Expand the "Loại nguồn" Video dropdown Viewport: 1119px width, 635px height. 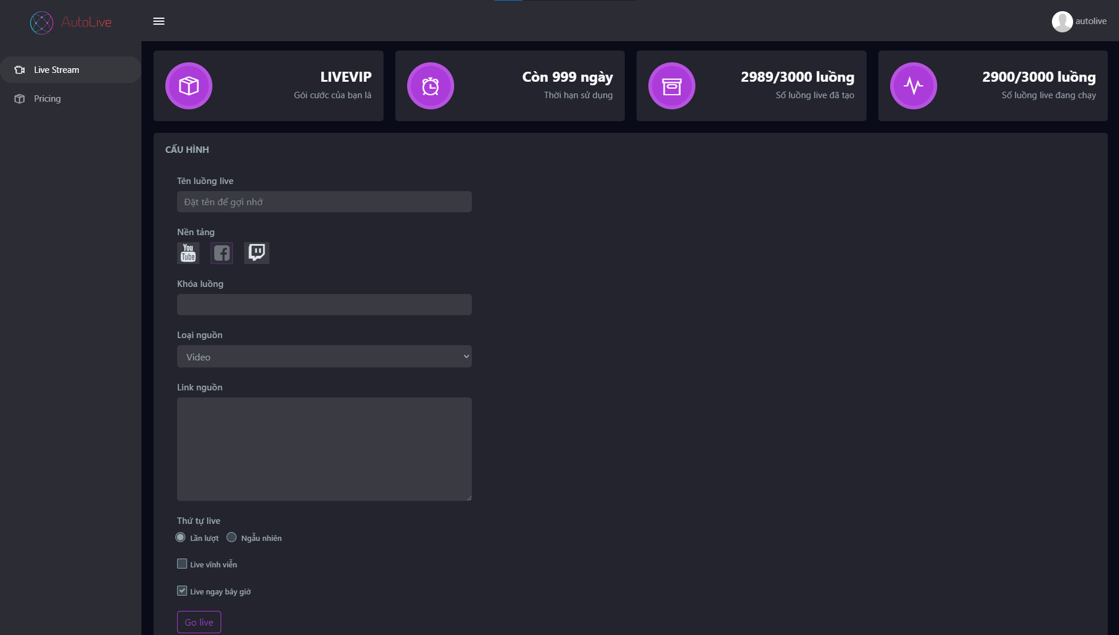point(324,356)
